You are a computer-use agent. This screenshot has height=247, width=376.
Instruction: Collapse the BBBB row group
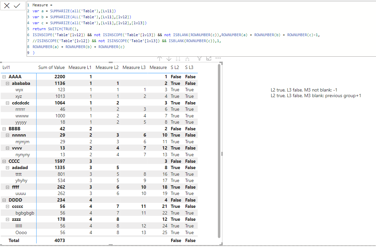pos(4,129)
